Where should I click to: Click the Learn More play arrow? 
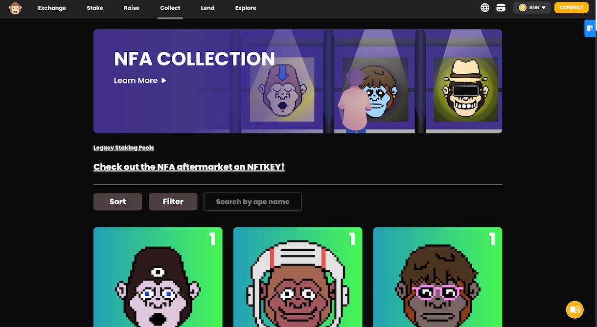[163, 81]
